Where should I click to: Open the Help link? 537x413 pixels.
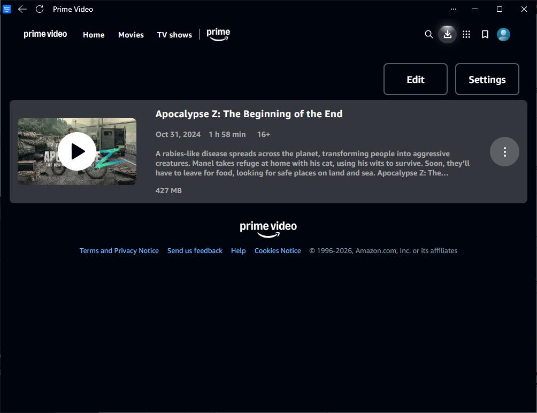239,251
